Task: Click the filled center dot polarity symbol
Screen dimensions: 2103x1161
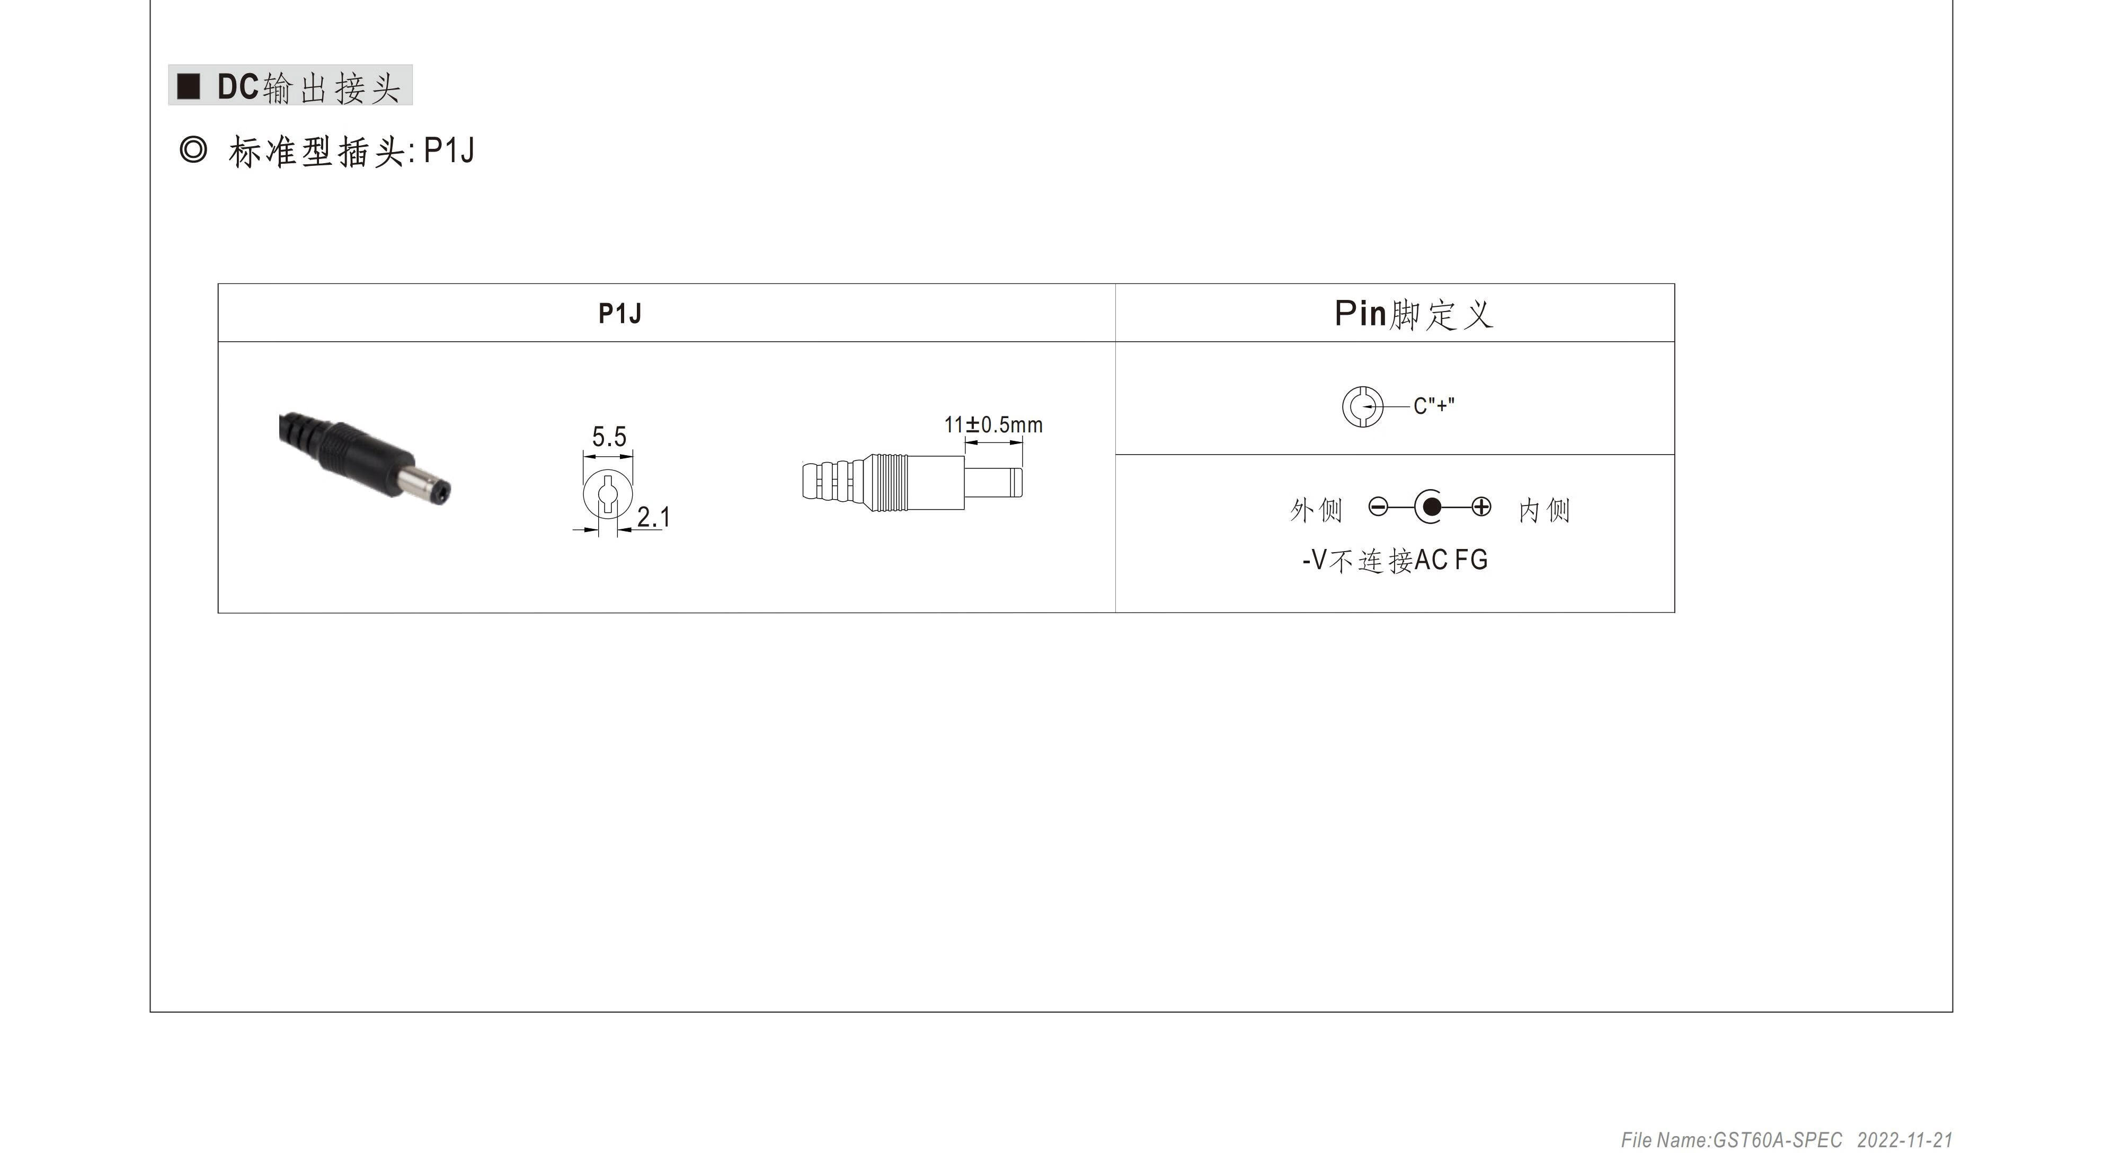Action: [x=1430, y=508]
